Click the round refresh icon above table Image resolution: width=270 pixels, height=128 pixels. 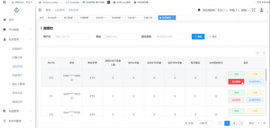click(x=264, y=53)
